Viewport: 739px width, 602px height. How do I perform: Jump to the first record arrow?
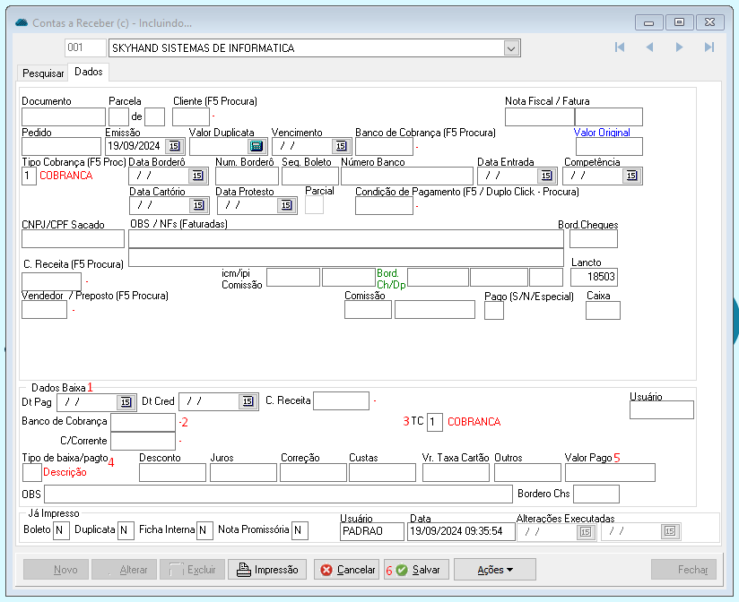[619, 47]
